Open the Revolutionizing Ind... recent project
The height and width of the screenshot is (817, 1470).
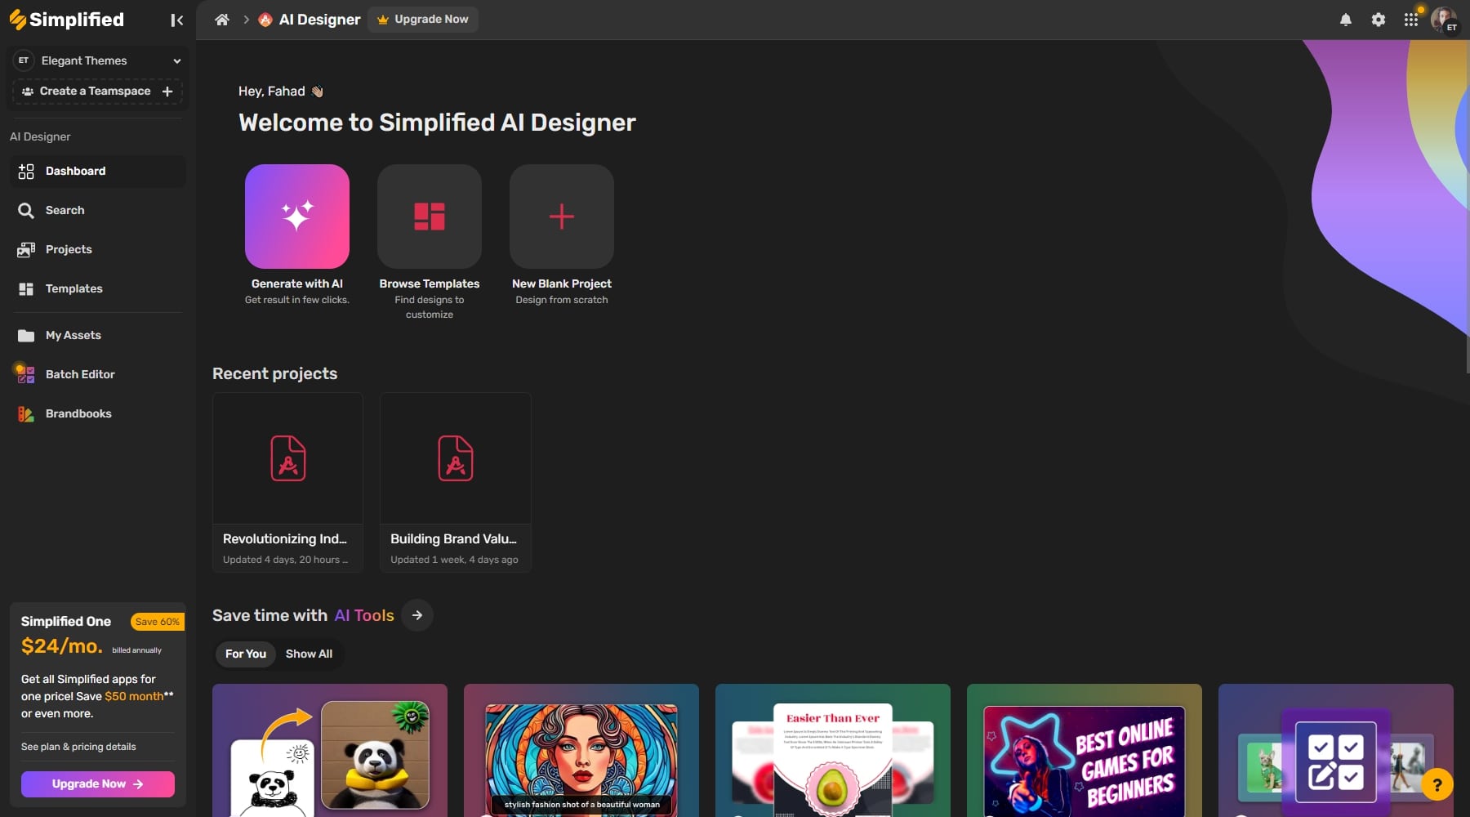click(287, 482)
